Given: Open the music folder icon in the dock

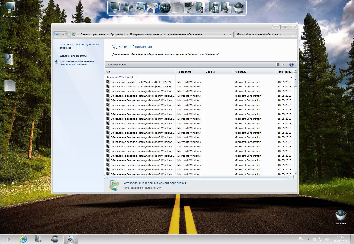Looking at the screenshot, I should (x=213, y=7).
